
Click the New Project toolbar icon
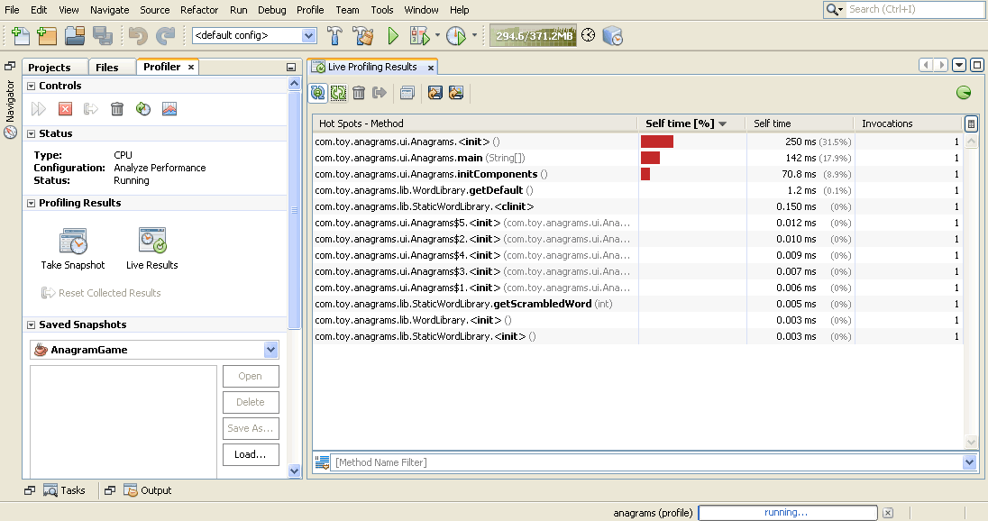pos(47,36)
